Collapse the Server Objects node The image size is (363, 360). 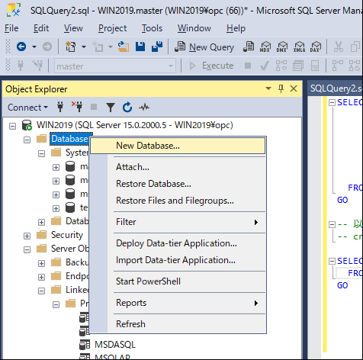(27, 249)
